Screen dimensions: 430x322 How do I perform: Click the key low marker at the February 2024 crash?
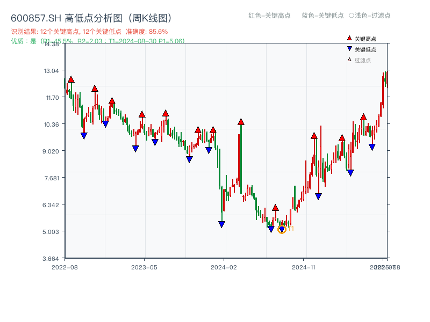coord(221,224)
